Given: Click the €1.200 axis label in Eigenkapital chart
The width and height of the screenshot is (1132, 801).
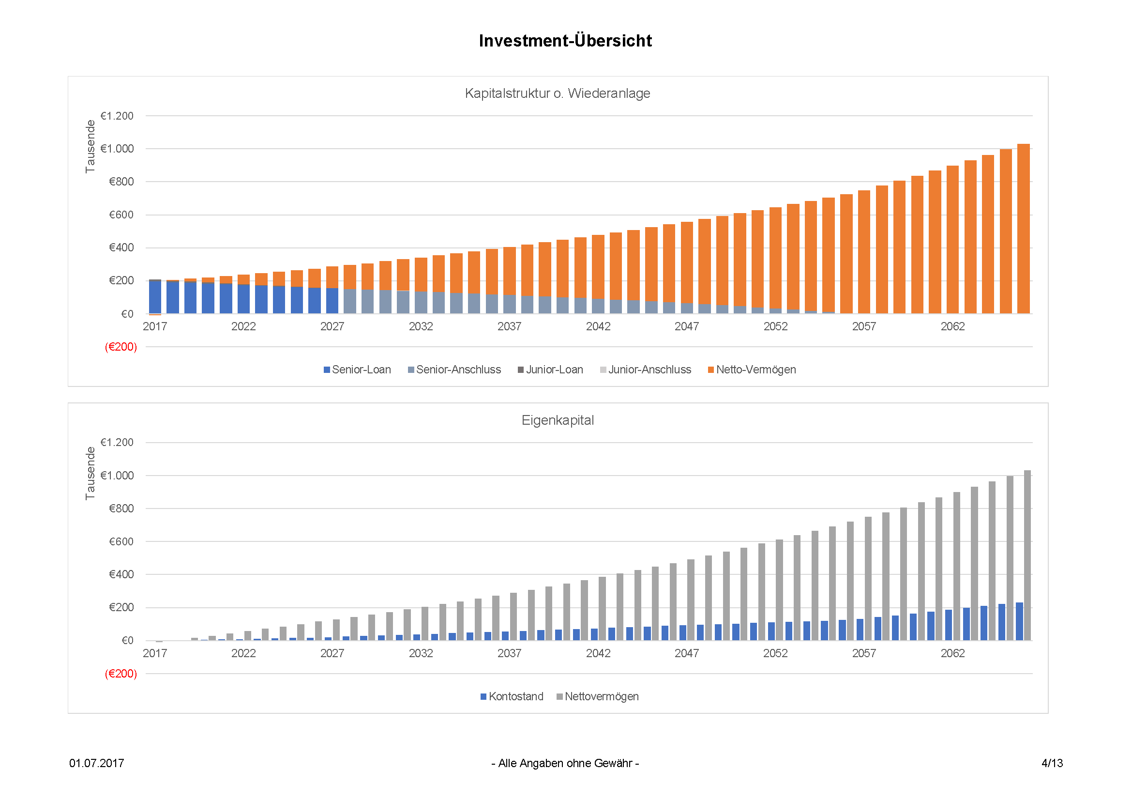Looking at the screenshot, I should pos(117,443).
